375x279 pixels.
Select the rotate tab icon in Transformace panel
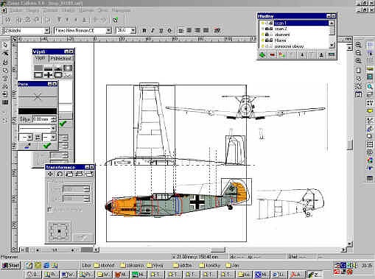point(60,174)
